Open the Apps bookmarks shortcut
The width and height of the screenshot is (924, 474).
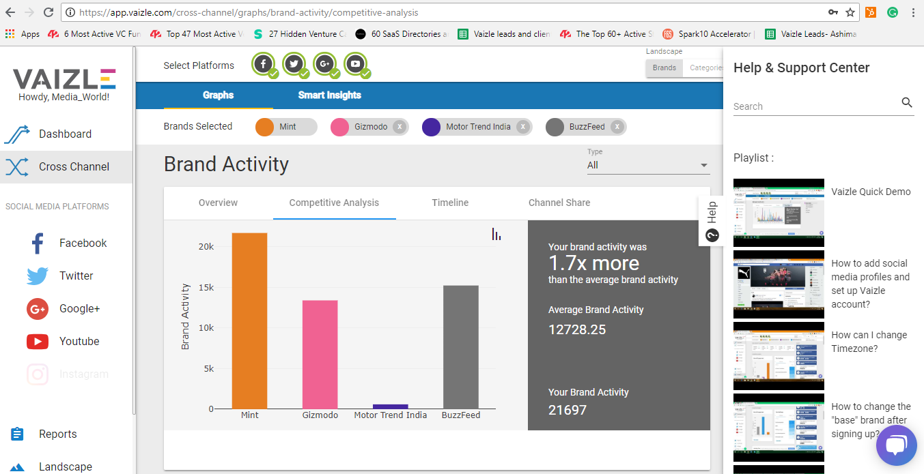point(23,33)
